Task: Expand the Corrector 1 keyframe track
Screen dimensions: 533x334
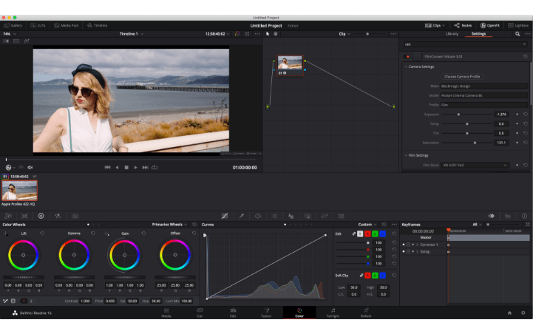Action: click(x=417, y=245)
